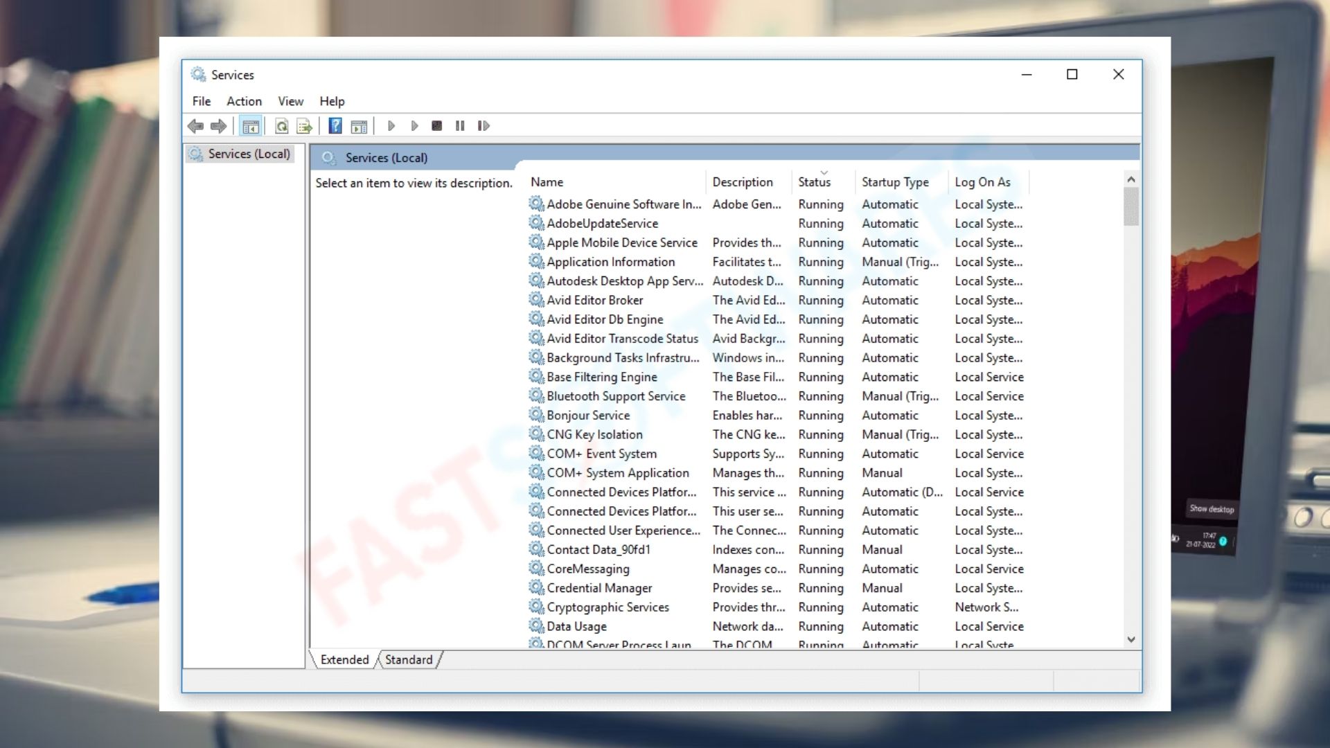Click the Services gear icon in title bar
1330x748 pixels.
coord(199,74)
